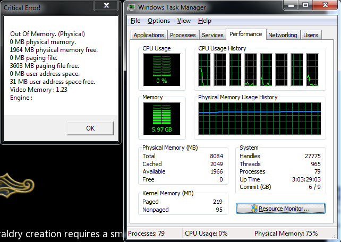The width and height of the screenshot is (341, 242).
Task: Switch to the Processes tab
Action: (x=183, y=35)
